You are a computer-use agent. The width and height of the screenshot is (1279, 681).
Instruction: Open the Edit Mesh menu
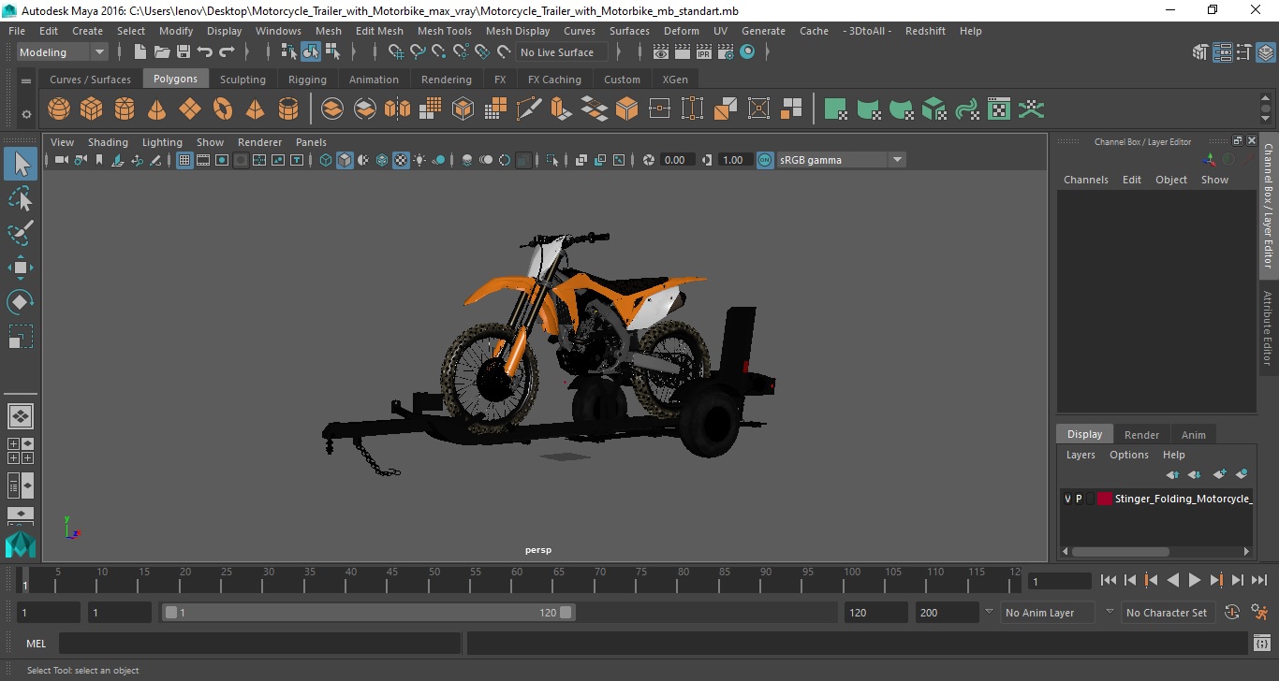379,31
